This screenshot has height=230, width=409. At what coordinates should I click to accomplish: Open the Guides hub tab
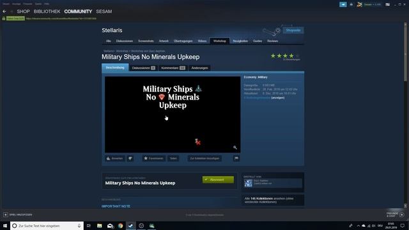(x=258, y=41)
